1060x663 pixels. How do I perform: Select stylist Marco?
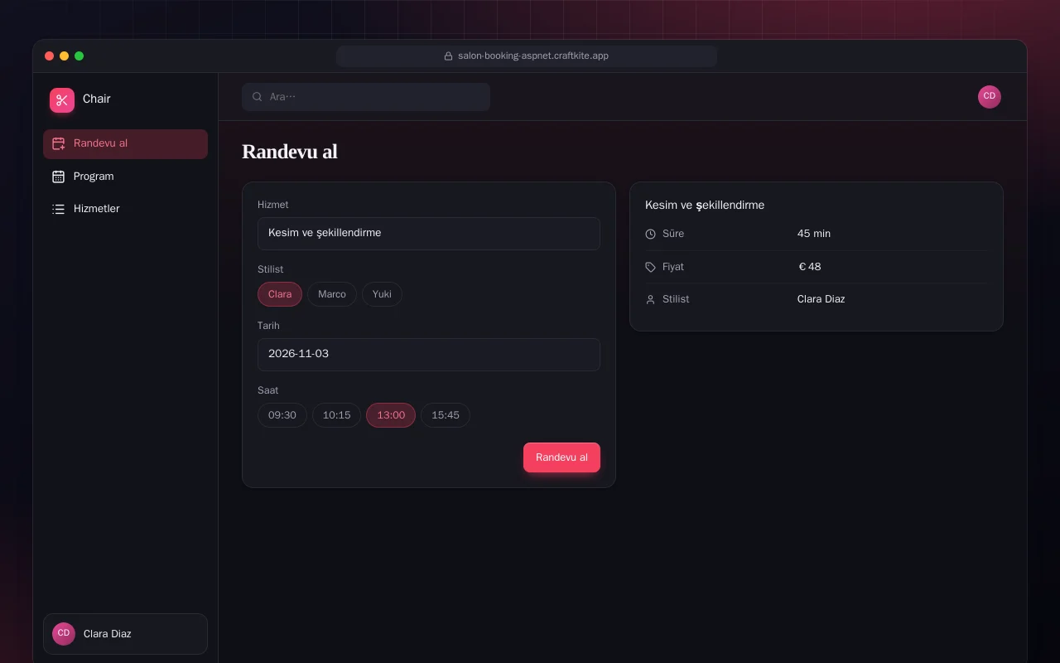332,294
